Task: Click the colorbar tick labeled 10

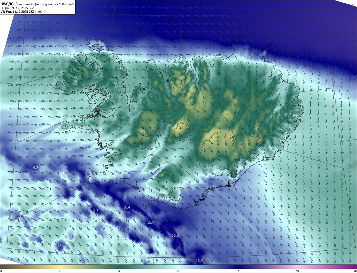Action: [x=178, y=271]
